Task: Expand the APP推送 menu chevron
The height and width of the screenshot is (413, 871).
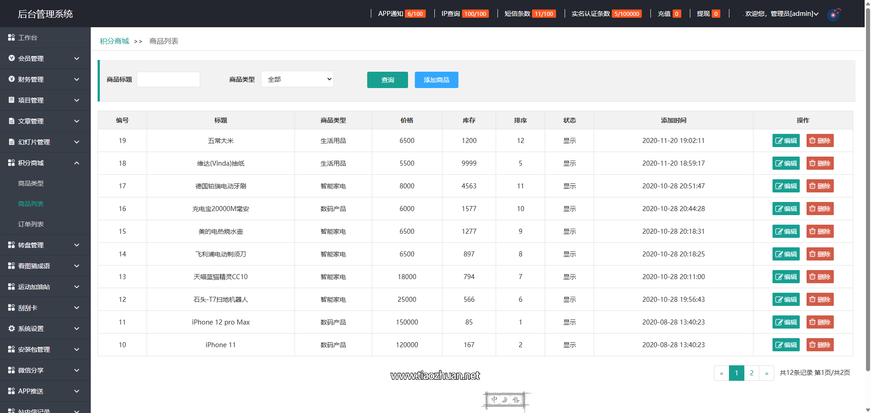Action: click(77, 391)
